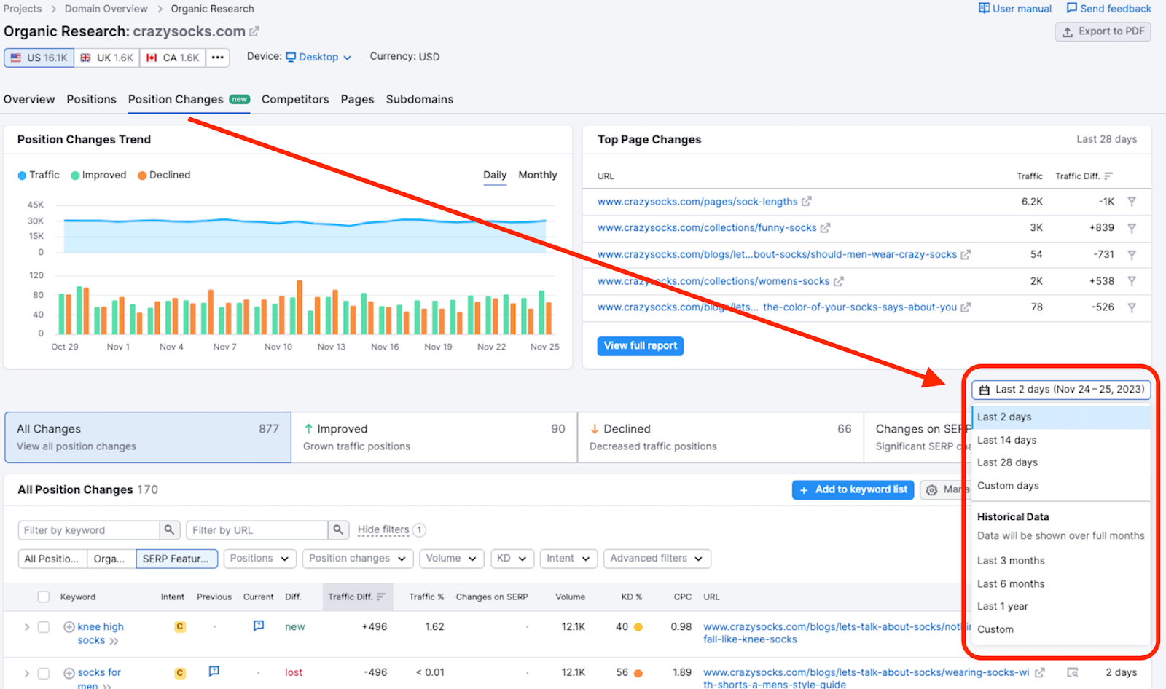Open the Intent filter dropdown
1166x689 pixels.
pos(568,559)
